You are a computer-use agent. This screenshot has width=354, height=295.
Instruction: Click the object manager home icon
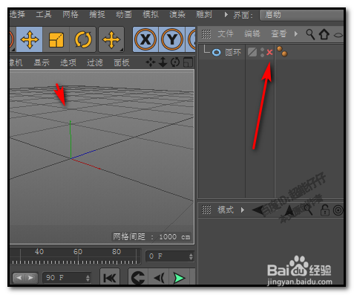tap(324, 34)
